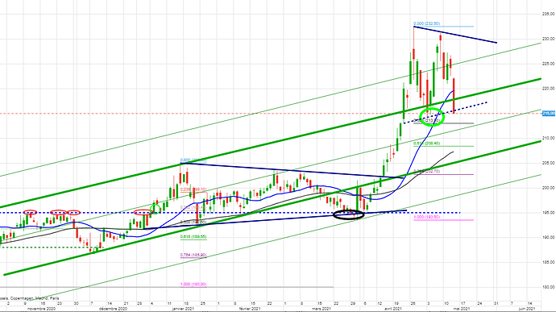Click the novembre 2020 date label

pos(41,309)
